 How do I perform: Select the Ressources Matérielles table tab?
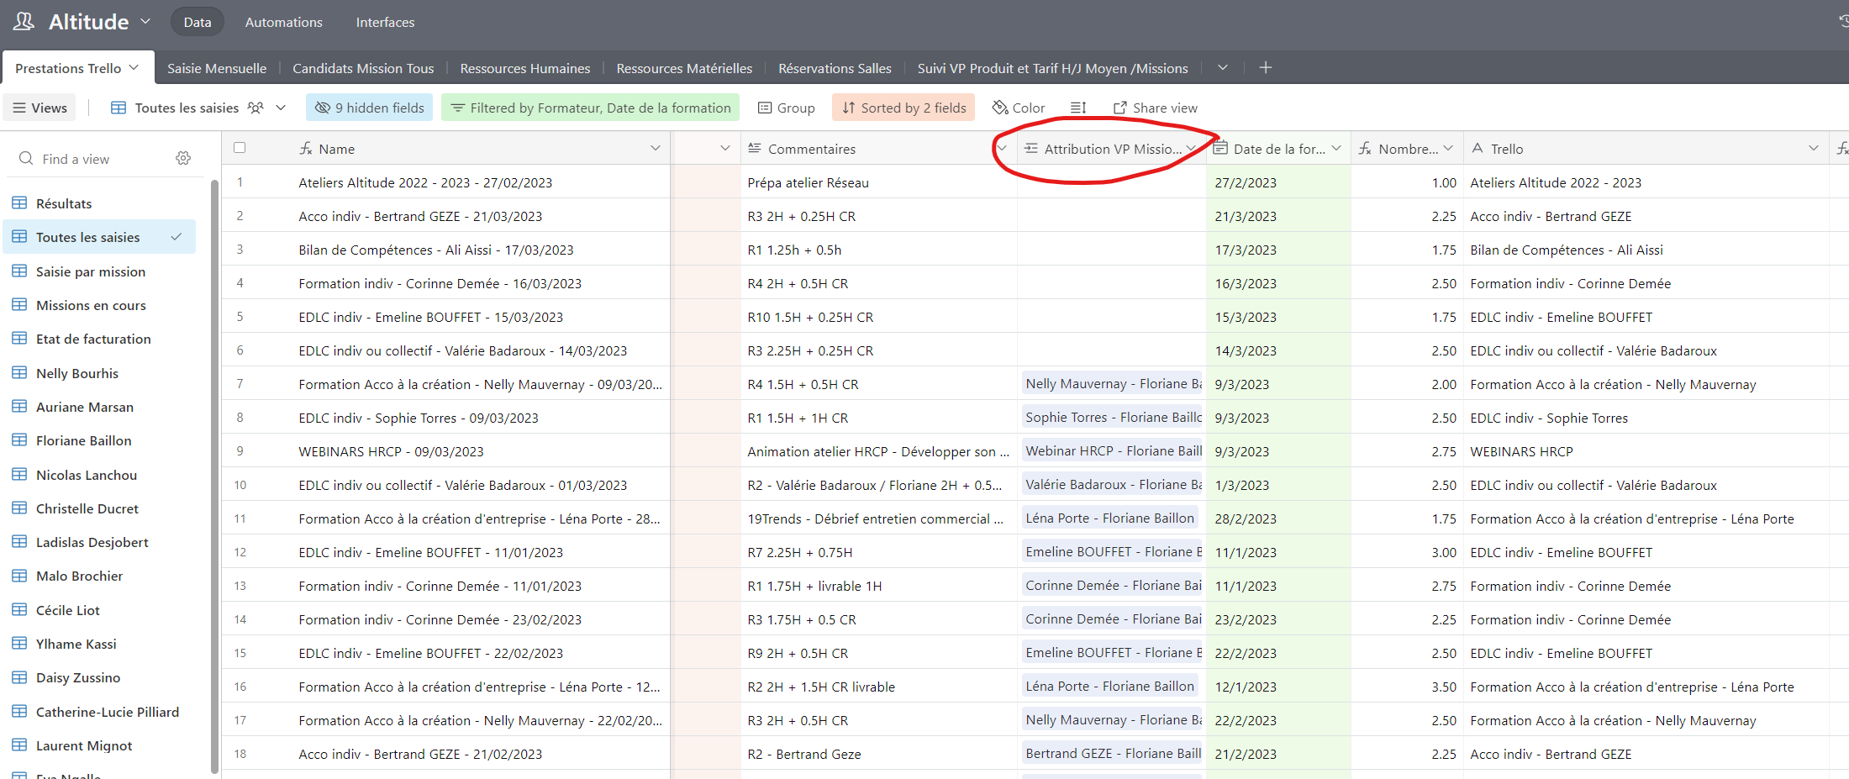pos(684,68)
